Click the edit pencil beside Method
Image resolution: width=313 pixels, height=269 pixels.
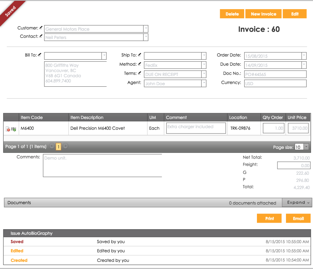click(140, 64)
